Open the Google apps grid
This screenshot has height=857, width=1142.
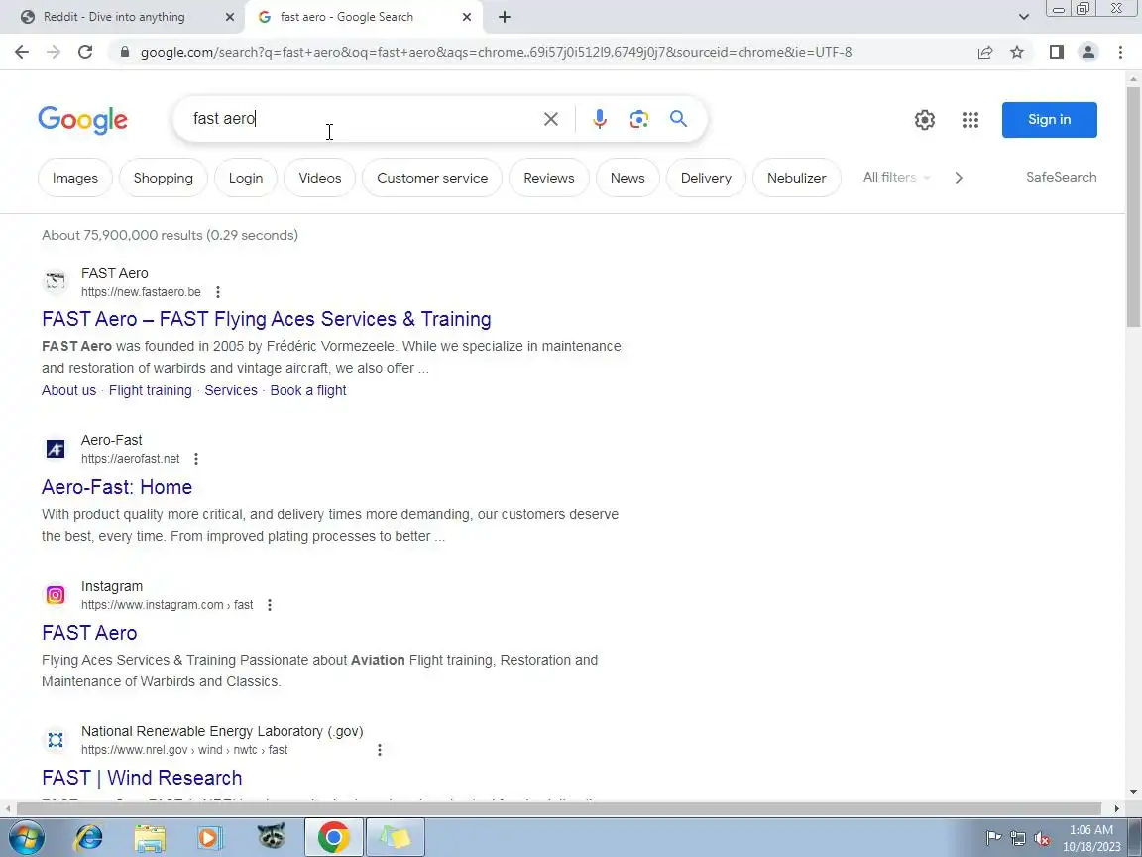(971, 119)
